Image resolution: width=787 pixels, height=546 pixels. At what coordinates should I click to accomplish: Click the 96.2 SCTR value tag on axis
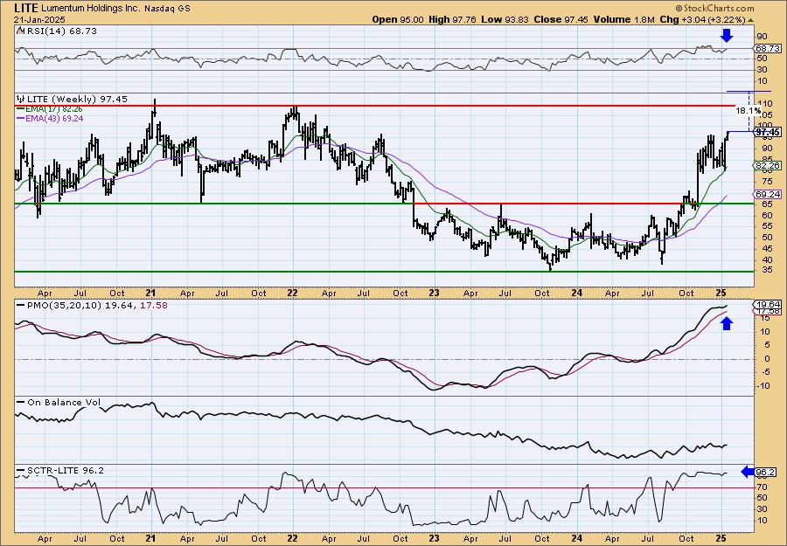pos(766,473)
